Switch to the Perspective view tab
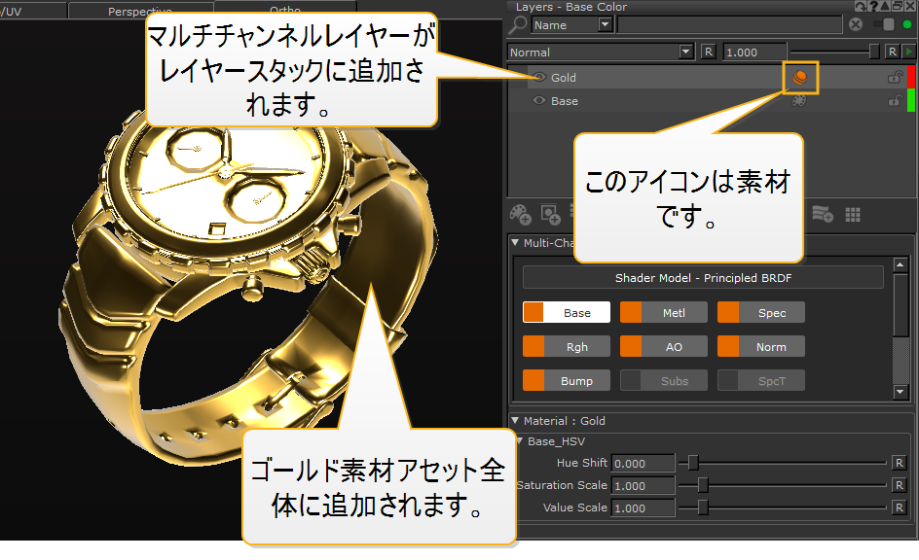 139,11
